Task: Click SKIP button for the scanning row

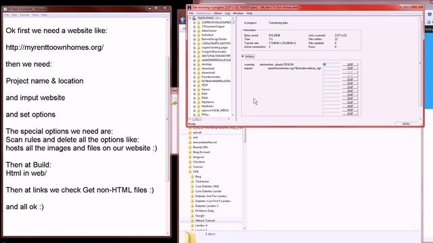Action: click(x=350, y=65)
